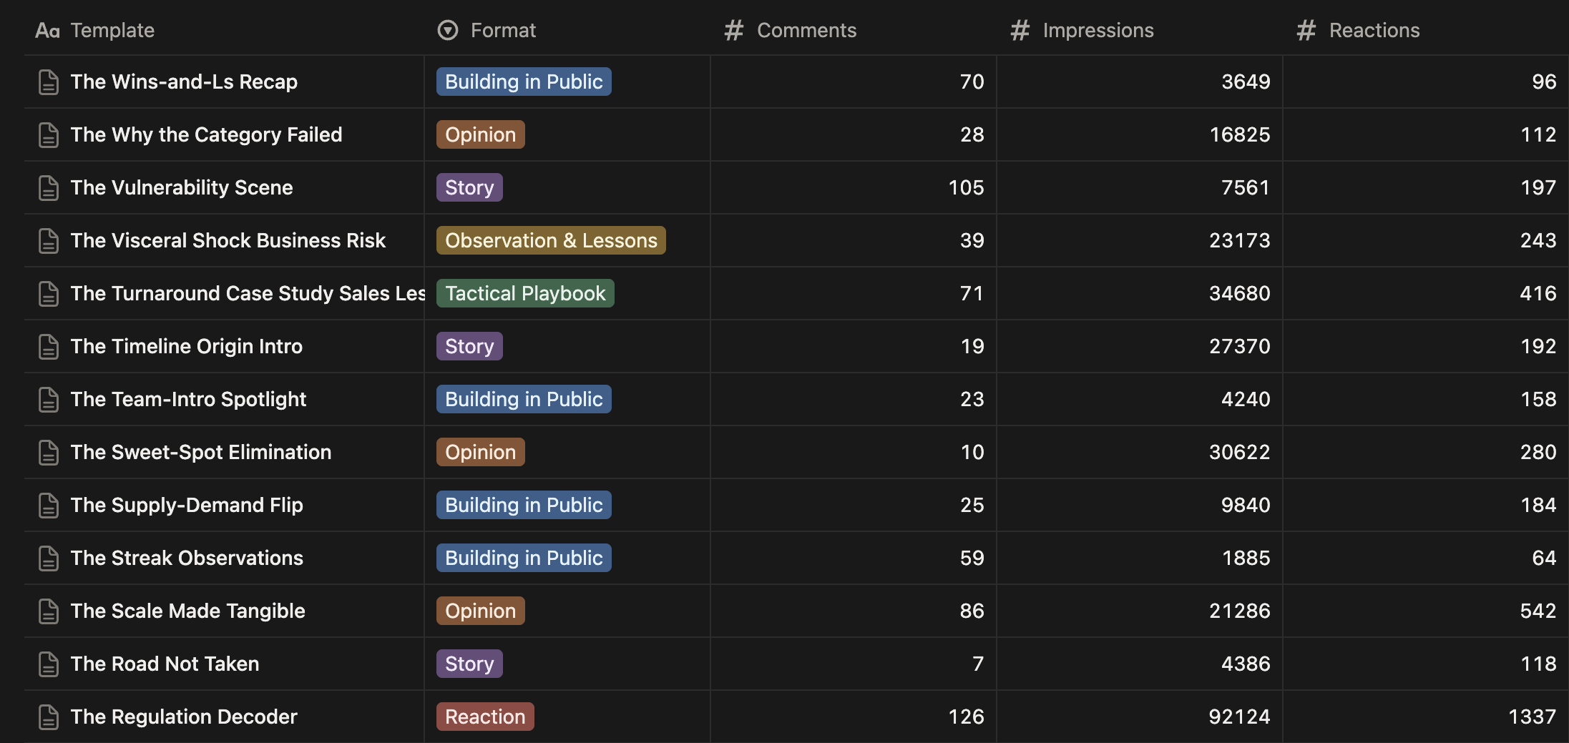Open The Visceral Shock Business Risk title
The image size is (1569, 743).
point(228,240)
